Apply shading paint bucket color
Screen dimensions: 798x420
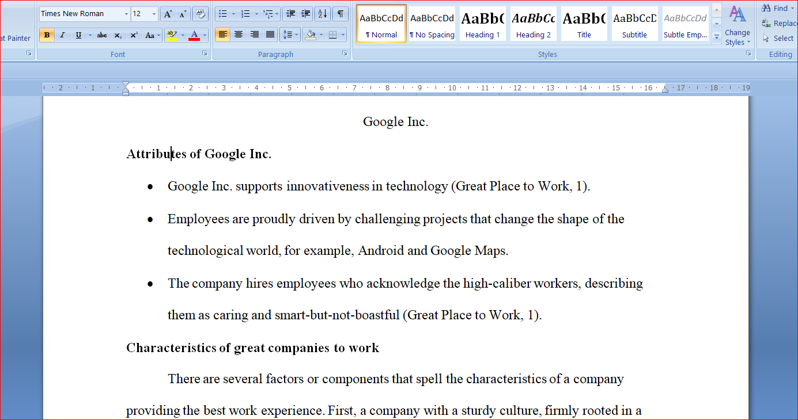[311, 35]
